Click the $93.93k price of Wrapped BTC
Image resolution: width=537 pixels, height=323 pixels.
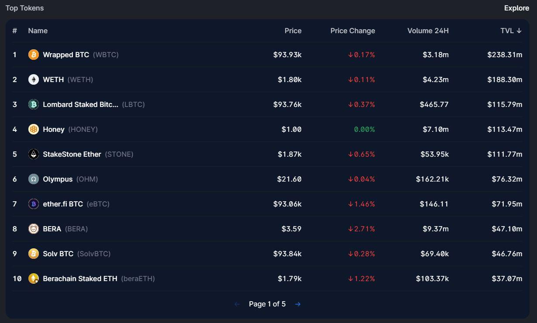click(287, 55)
